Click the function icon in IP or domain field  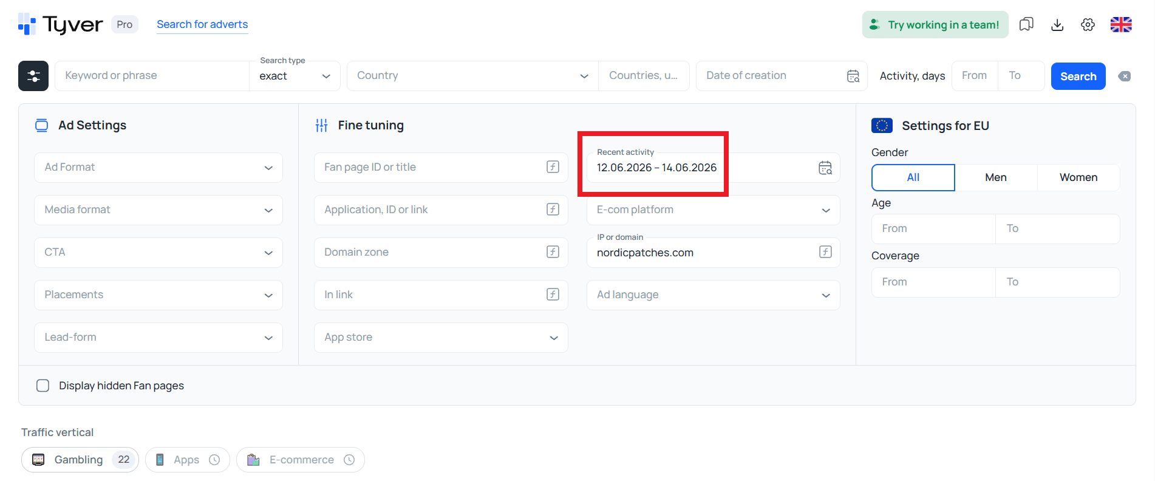(825, 251)
